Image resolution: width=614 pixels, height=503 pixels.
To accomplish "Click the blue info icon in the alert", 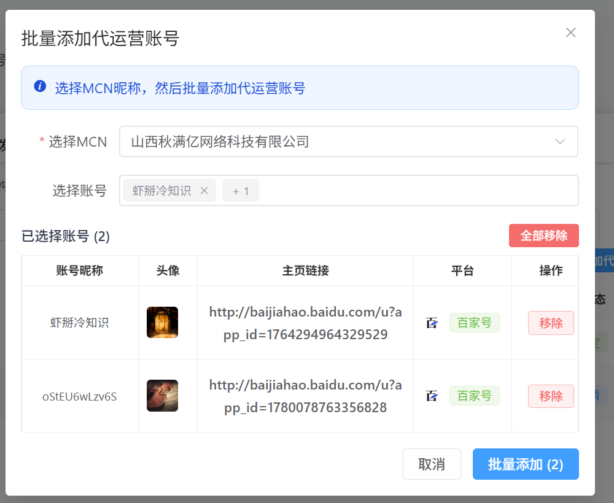I will tap(40, 86).
